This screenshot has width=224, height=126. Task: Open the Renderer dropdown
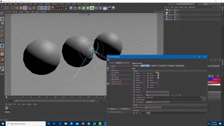(x=122, y=63)
